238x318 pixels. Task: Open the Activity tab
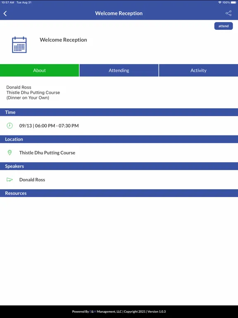tap(198, 70)
